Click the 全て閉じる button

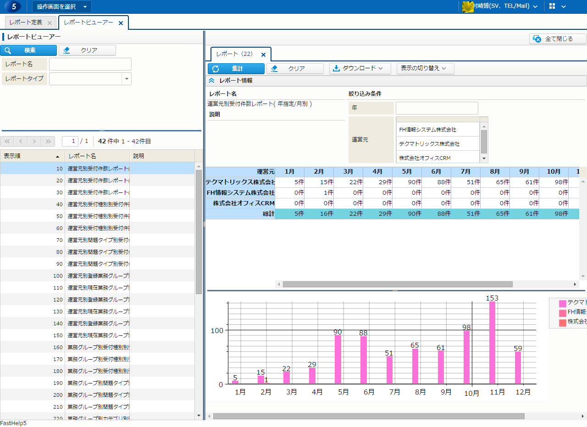[x=558, y=39]
